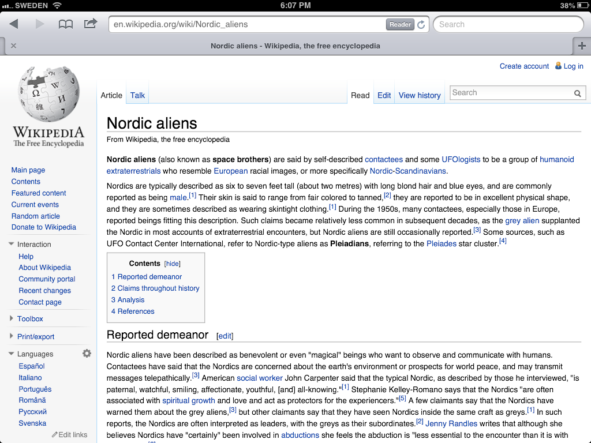Open the Pleiades star cluster link

tap(441, 243)
